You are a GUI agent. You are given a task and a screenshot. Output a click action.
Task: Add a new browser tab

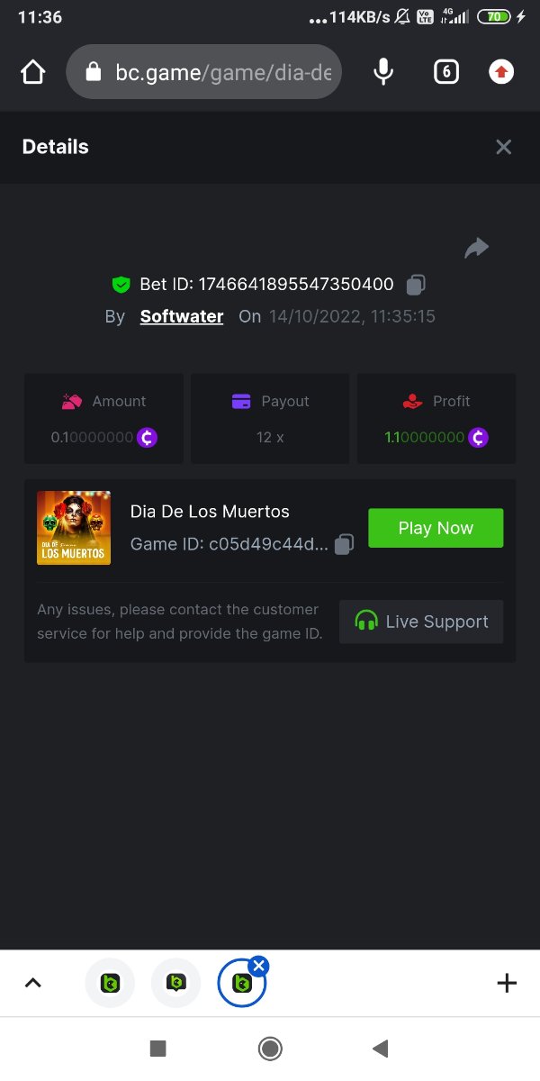[507, 983]
